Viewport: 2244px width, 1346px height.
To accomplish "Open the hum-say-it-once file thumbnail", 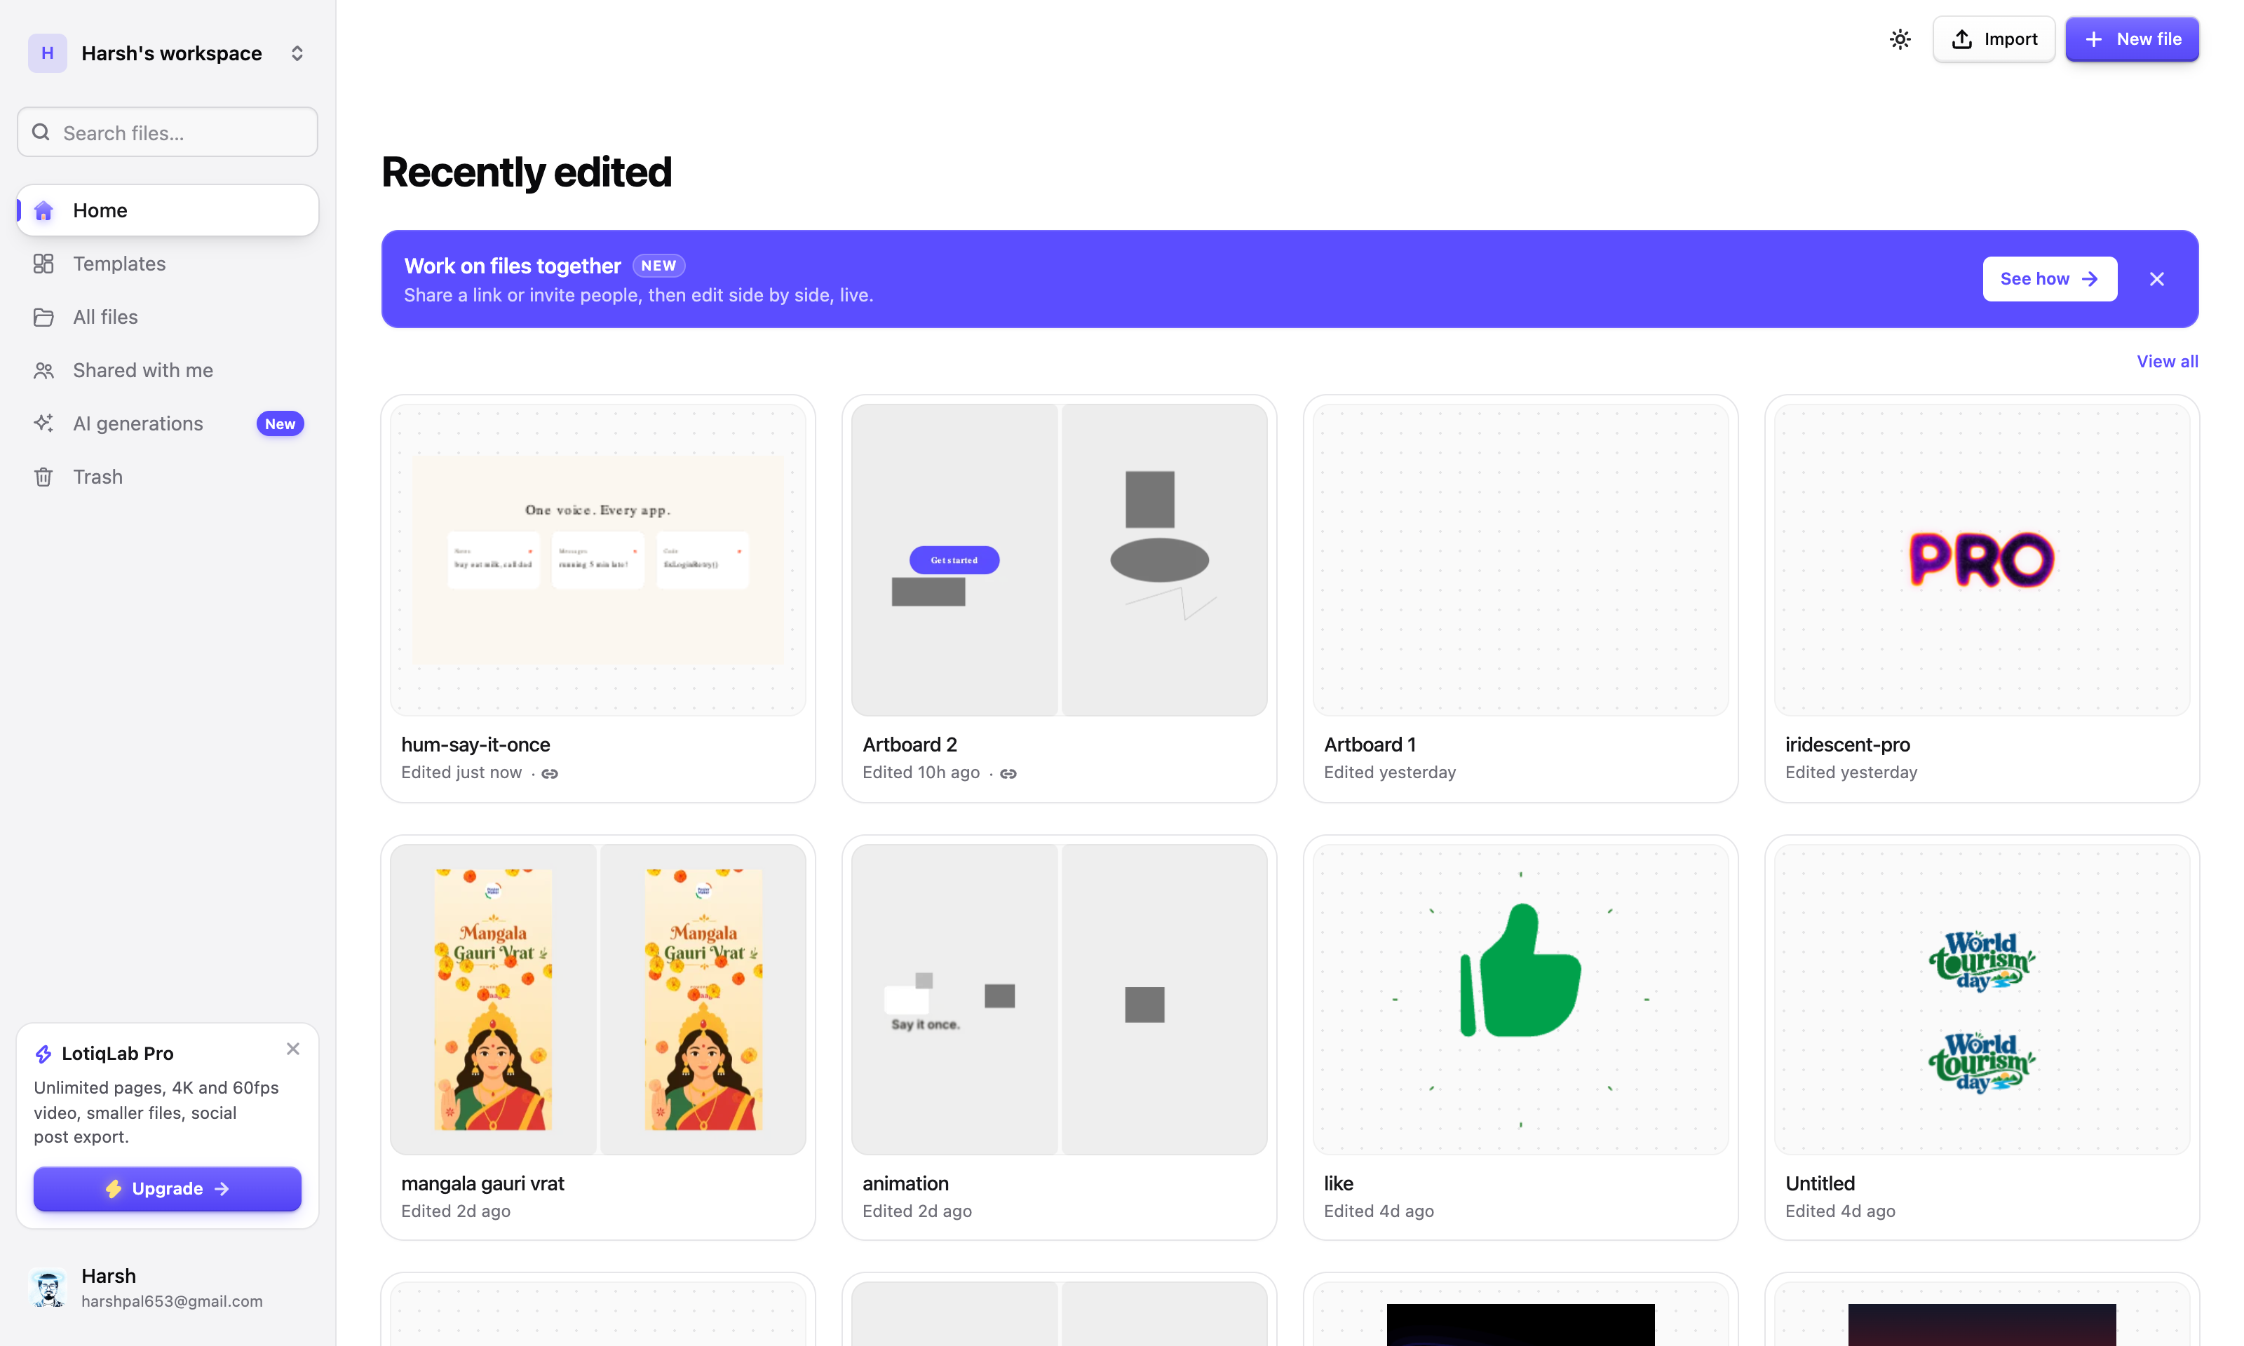I will [x=597, y=559].
